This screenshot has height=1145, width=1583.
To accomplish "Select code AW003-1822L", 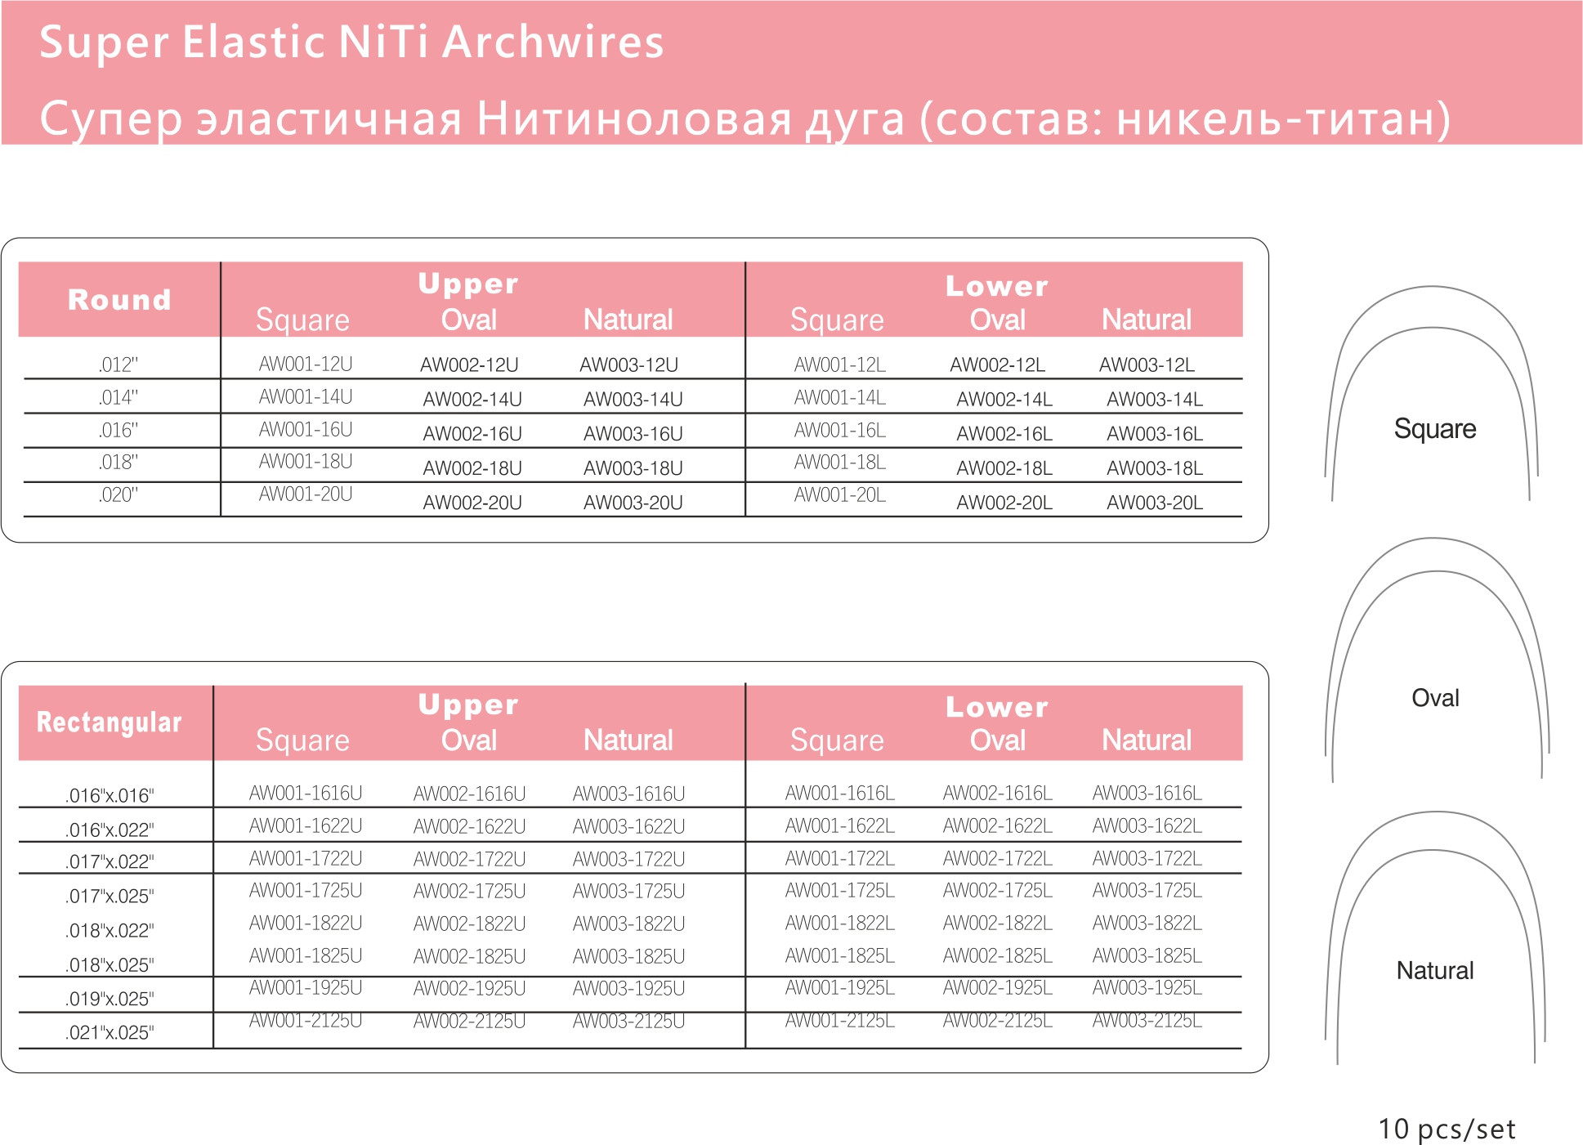I will click(x=1147, y=923).
